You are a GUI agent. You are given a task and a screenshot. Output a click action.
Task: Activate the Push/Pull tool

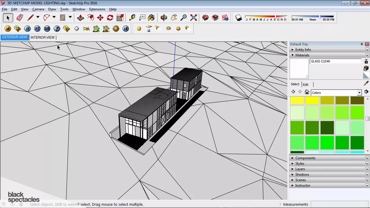click(81, 18)
